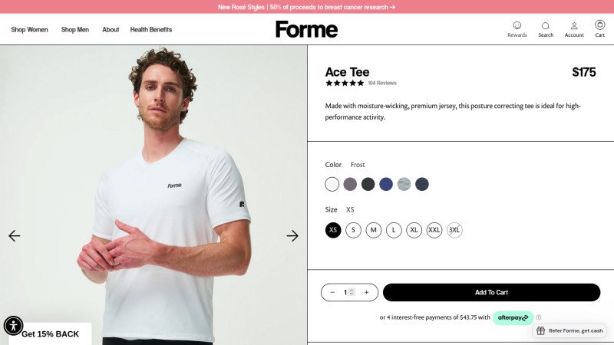Click the Refer Forme, get cash widget

[569, 330]
